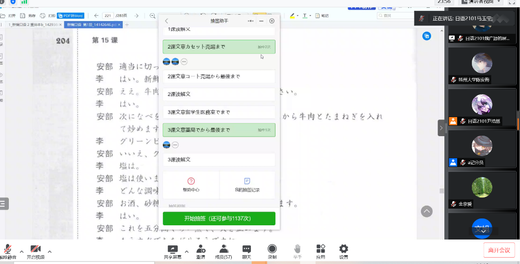Screen dimensions: 520x264
Task: Open the share screen icon
Action: click(172, 250)
